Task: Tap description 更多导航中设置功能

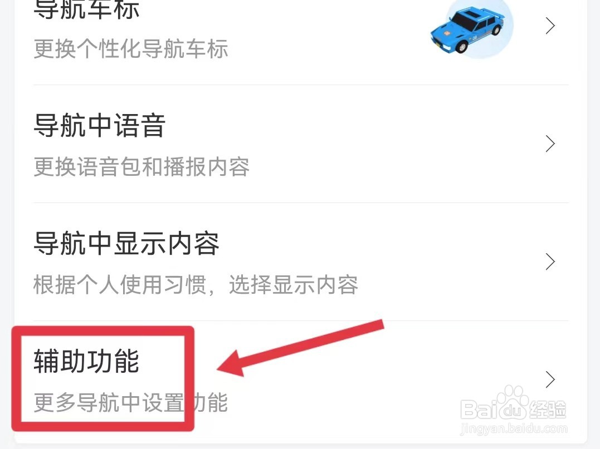Action: 131,402
